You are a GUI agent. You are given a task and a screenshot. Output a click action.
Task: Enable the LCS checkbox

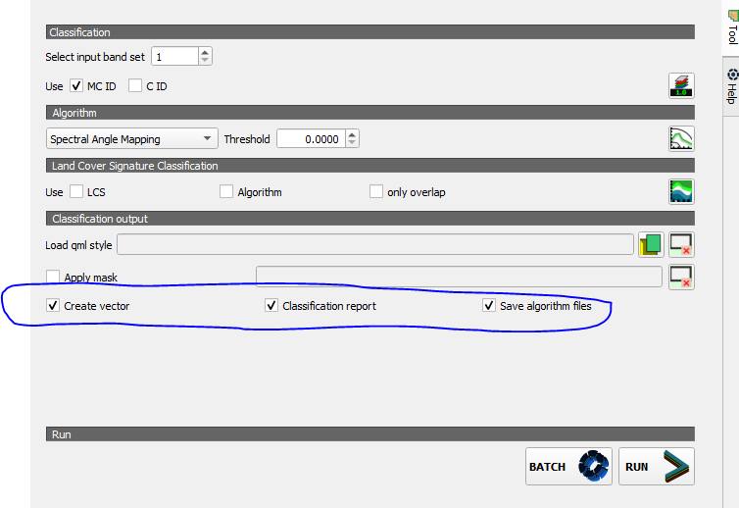[x=76, y=191]
